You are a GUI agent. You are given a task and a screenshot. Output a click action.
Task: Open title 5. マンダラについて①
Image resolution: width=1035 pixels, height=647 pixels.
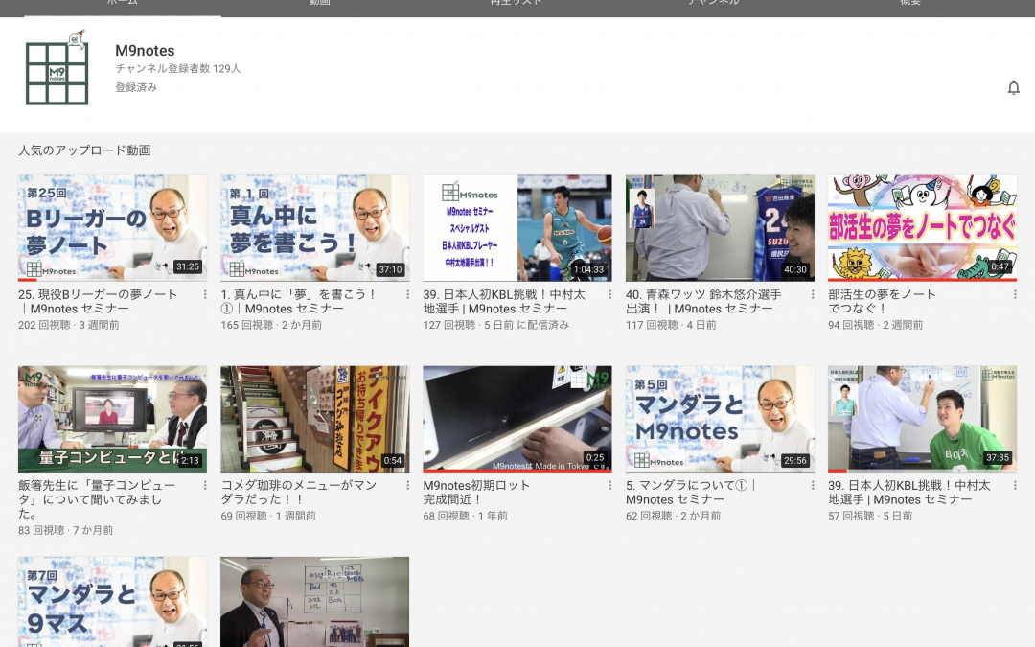pos(691,492)
